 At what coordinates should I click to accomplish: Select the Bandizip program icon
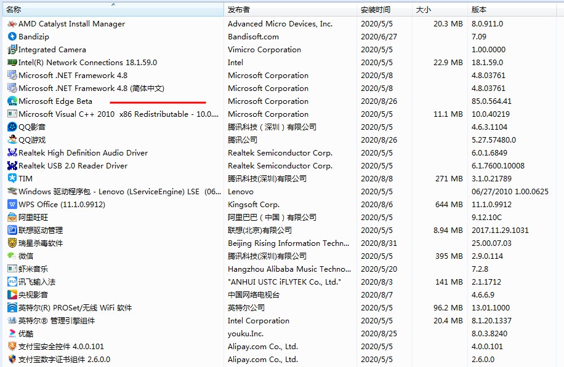[x=12, y=37]
